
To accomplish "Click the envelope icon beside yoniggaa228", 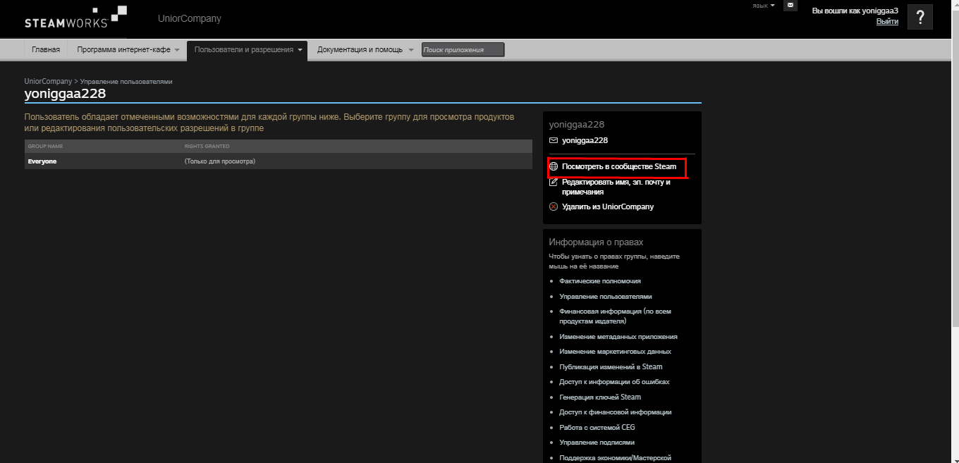I will 554,141.
